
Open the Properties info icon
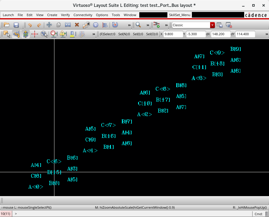[96, 25]
